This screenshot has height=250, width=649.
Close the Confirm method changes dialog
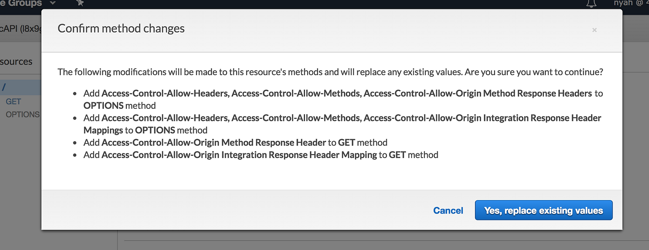pos(594,30)
